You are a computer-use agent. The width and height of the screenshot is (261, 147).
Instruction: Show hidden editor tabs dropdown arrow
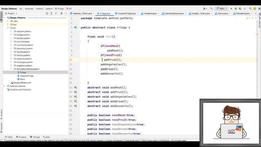coord(256,13)
